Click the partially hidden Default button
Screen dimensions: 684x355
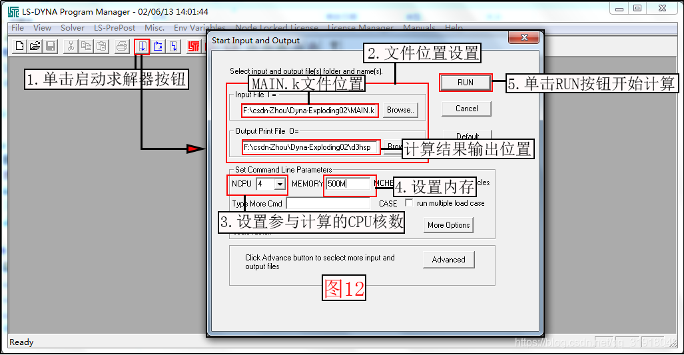point(467,135)
